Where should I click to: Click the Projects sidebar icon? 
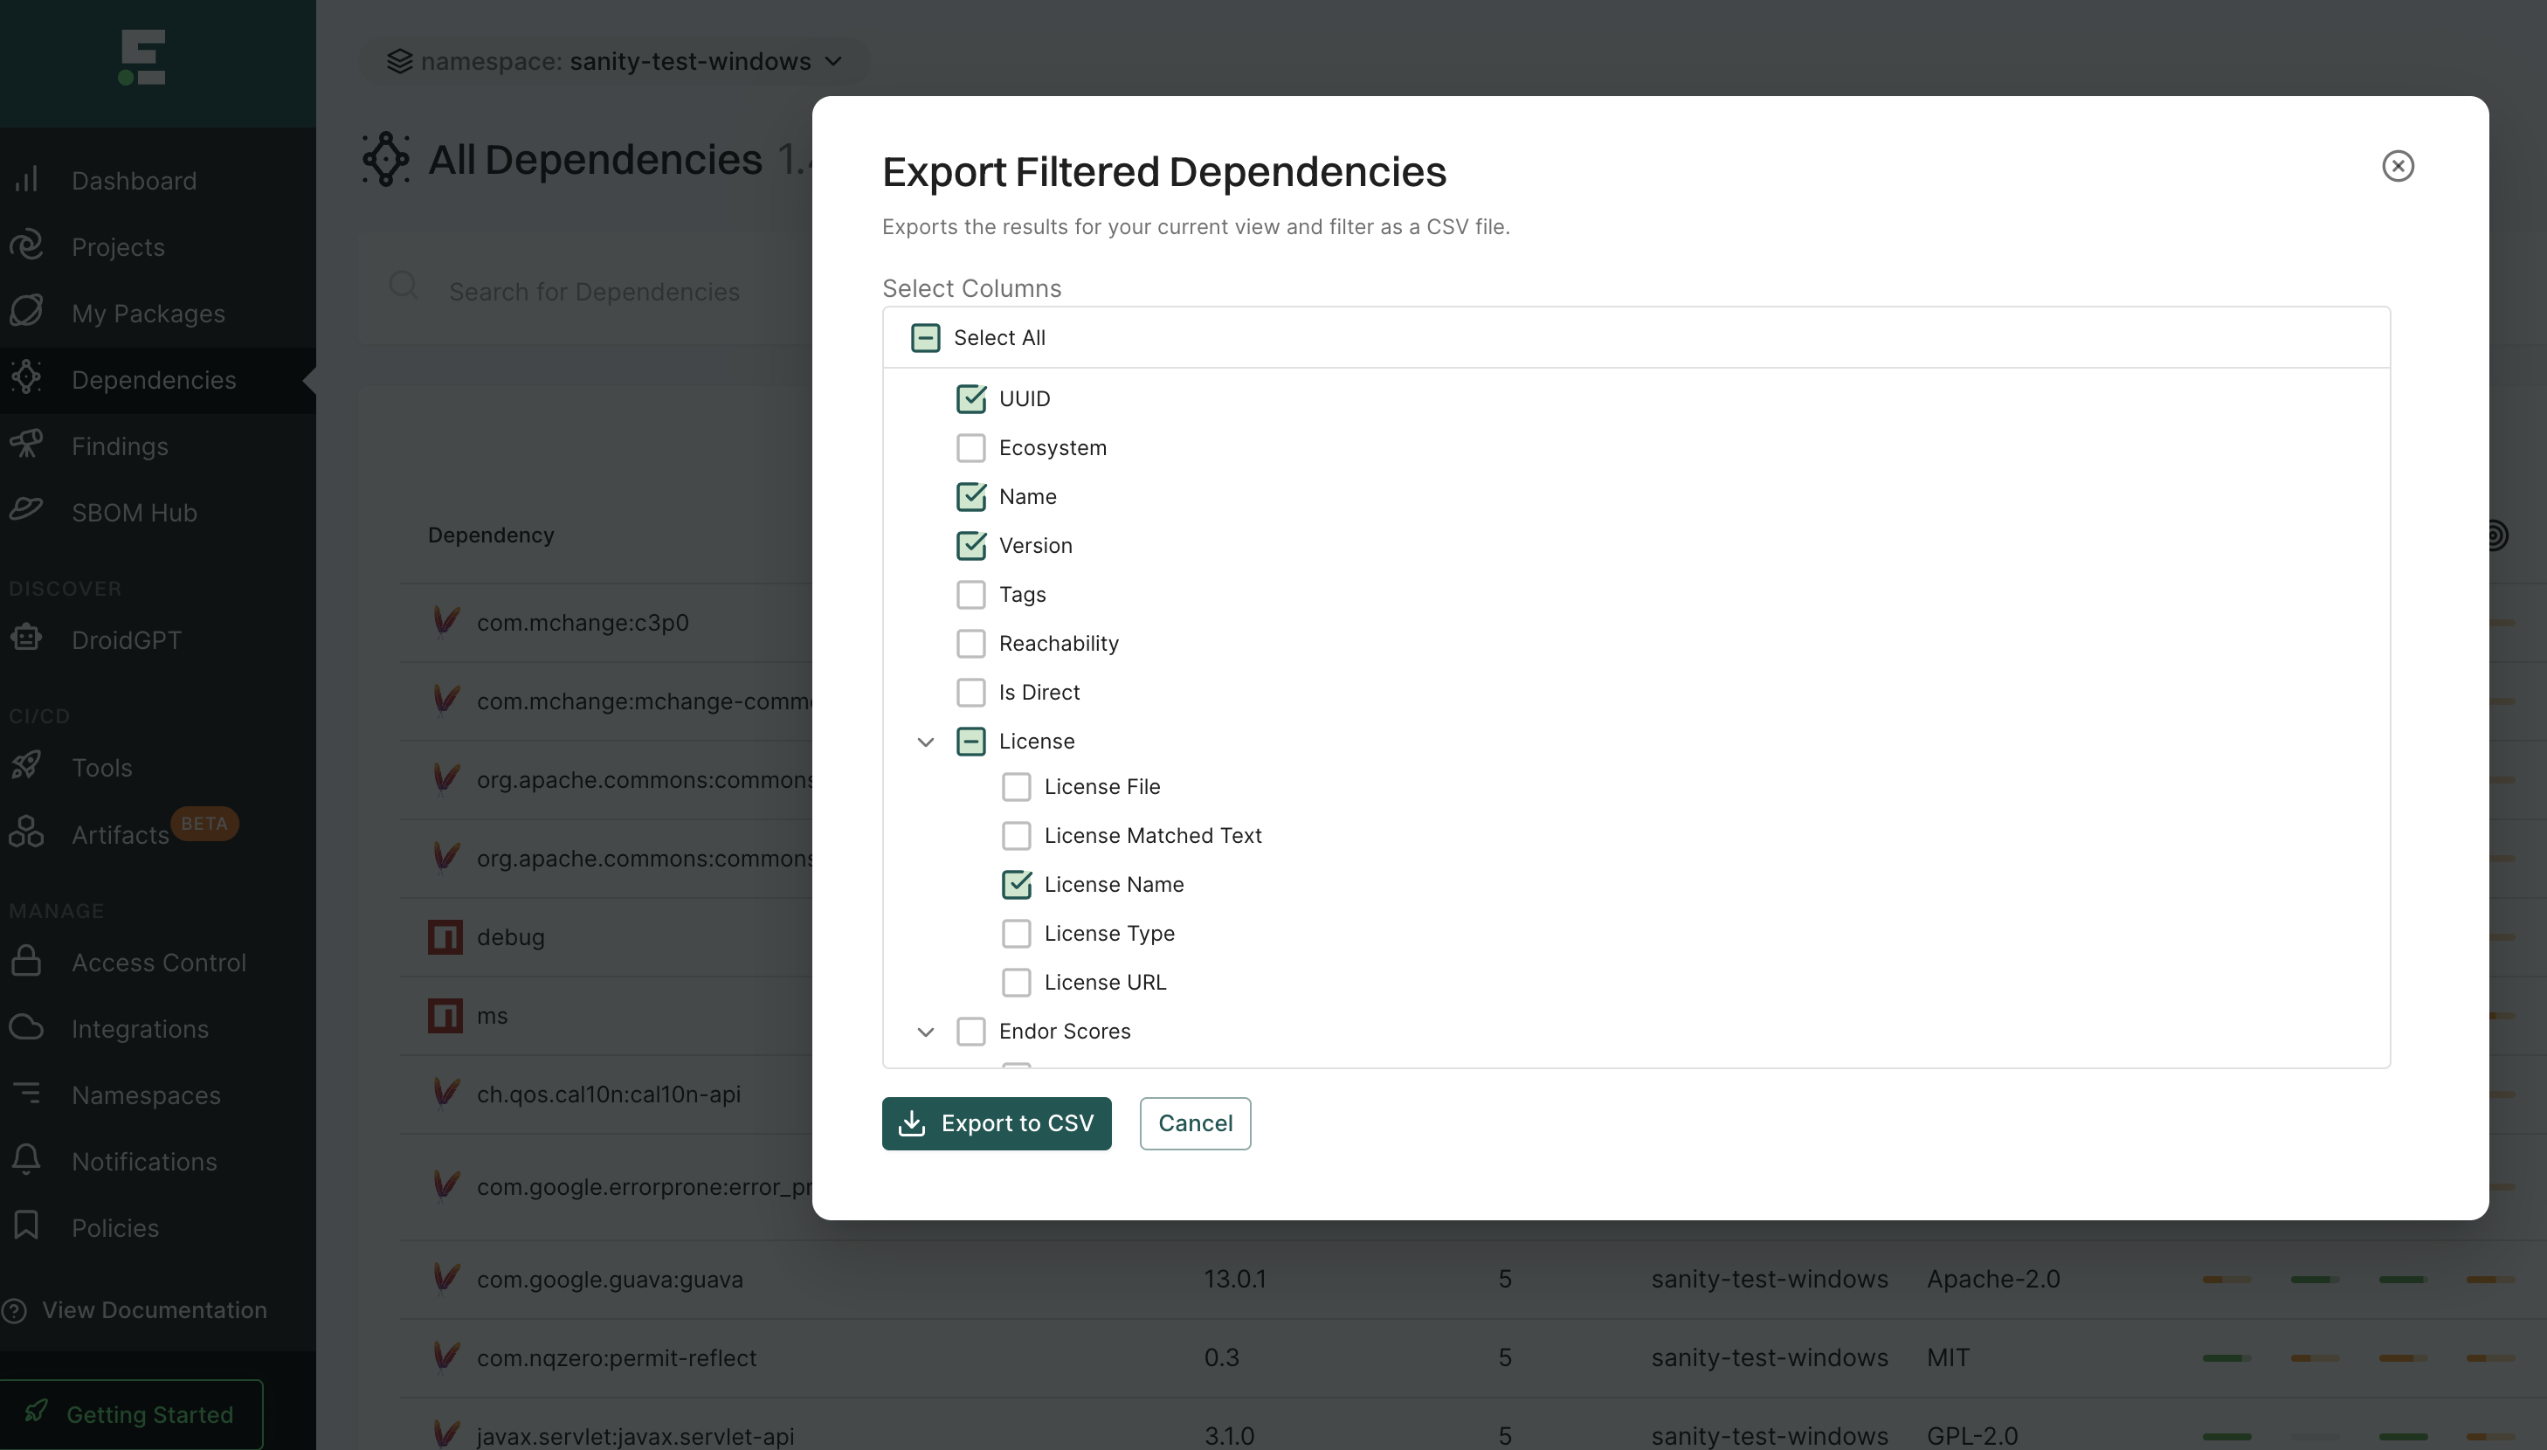(x=27, y=245)
